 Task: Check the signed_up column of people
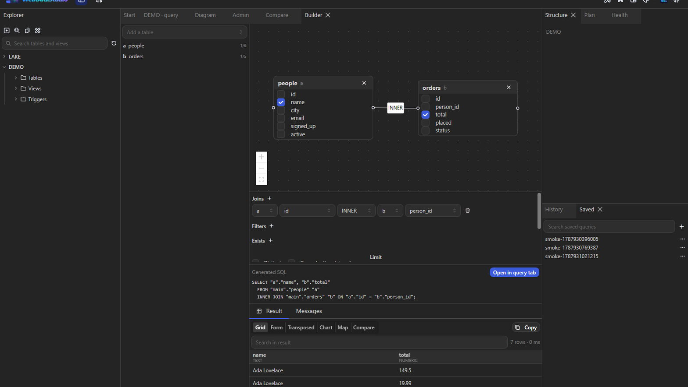coord(281,126)
